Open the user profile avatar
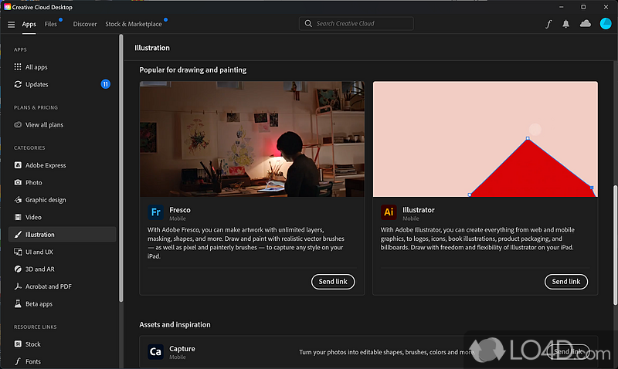Viewport: 618px width, 369px height. tap(606, 24)
